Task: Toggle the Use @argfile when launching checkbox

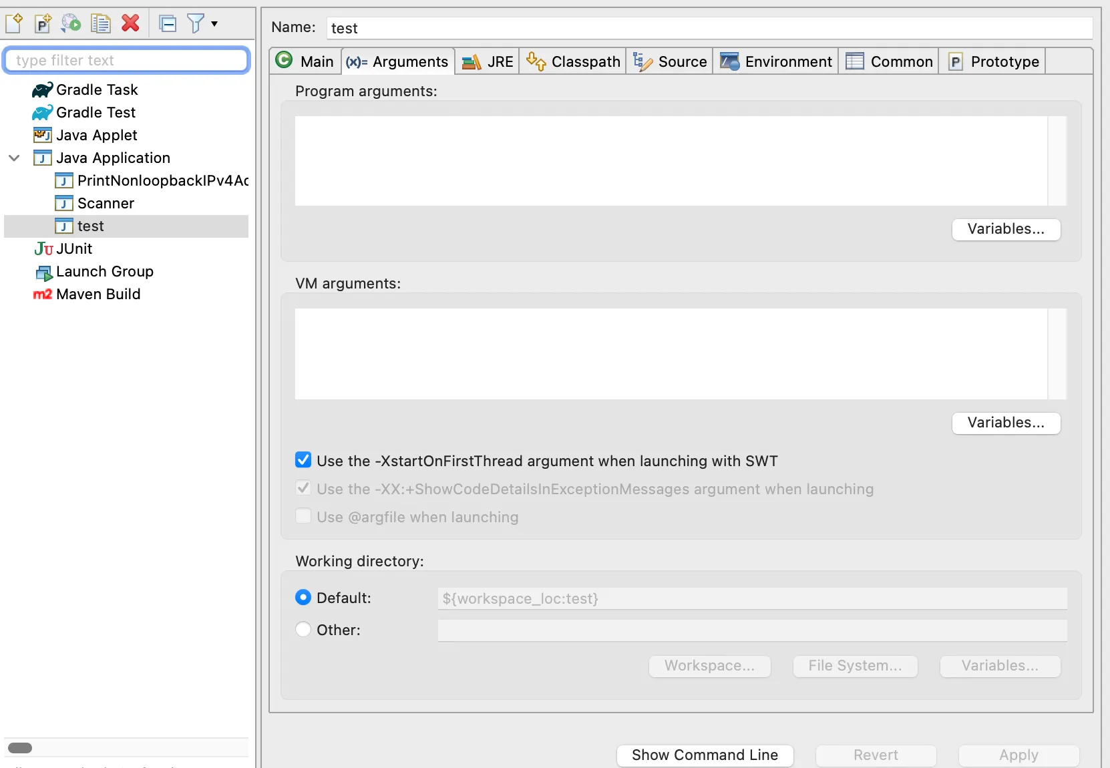Action: point(303,516)
